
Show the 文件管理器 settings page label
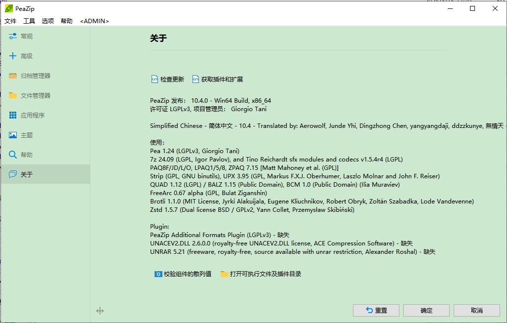tap(36, 95)
